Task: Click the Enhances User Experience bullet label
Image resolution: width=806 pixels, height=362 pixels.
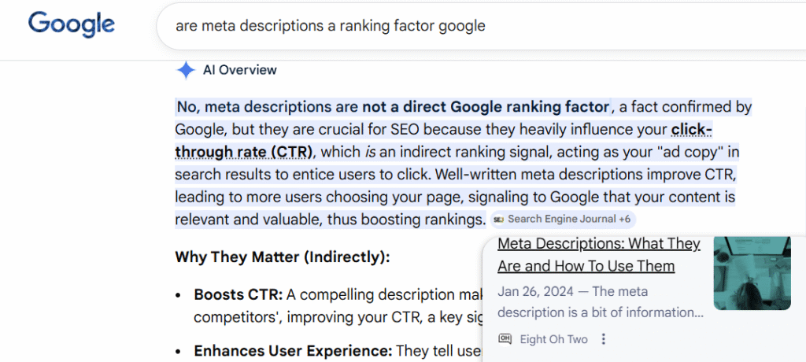Action: pos(293,350)
